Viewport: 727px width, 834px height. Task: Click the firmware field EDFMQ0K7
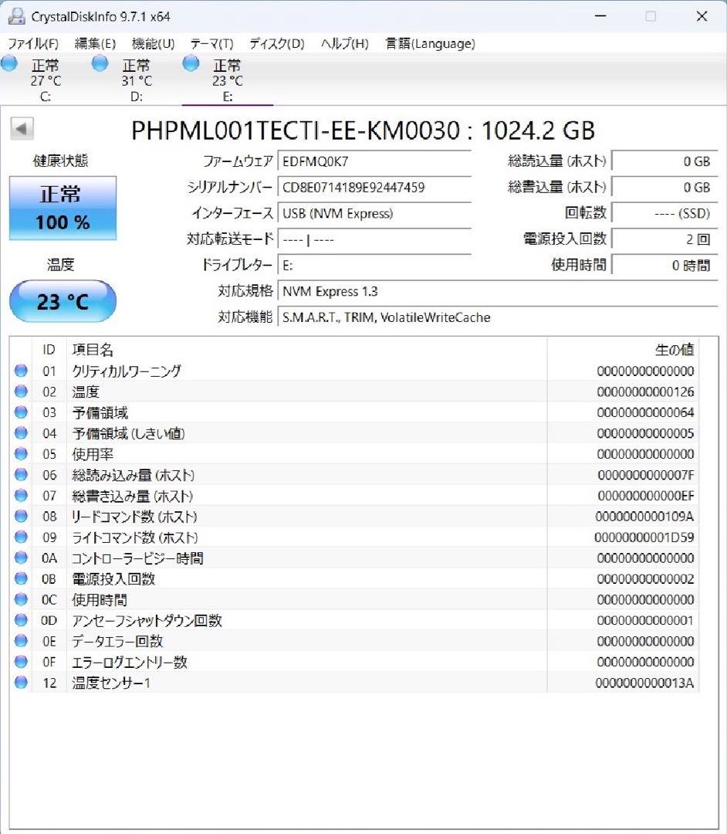pos(374,161)
